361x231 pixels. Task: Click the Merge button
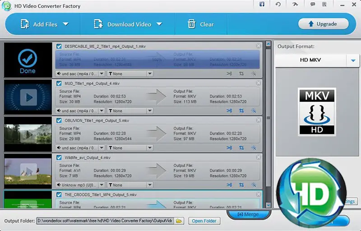click(x=248, y=214)
